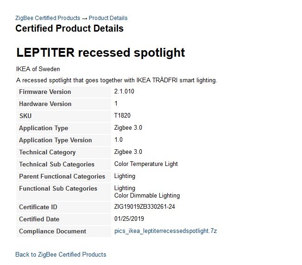Click the product description mentioning TRÅDFRI

(x=117, y=80)
